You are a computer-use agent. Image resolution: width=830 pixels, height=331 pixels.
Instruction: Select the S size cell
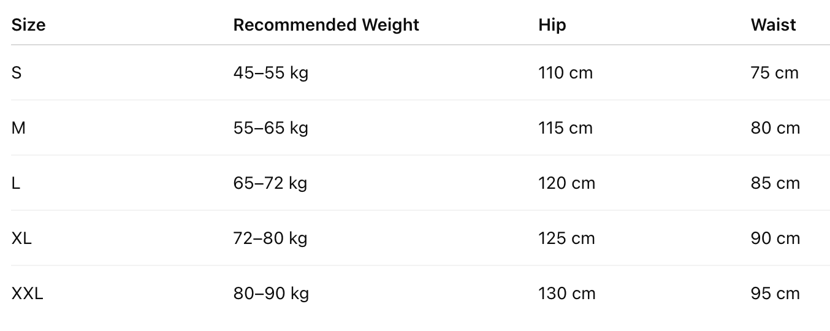tap(17, 73)
